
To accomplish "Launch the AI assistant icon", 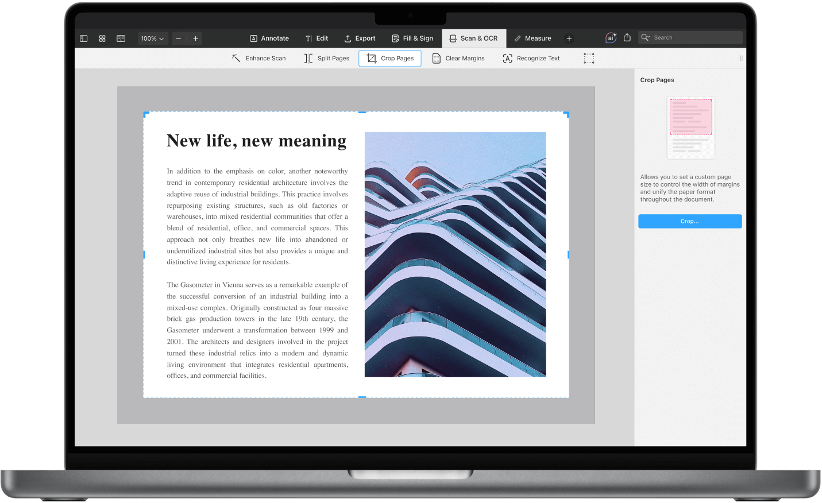I will [x=611, y=38].
